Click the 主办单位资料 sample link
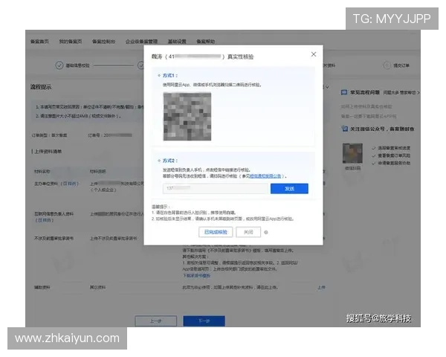Image resolution: width=446 pixels, height=357 pixels. [71, 184]
